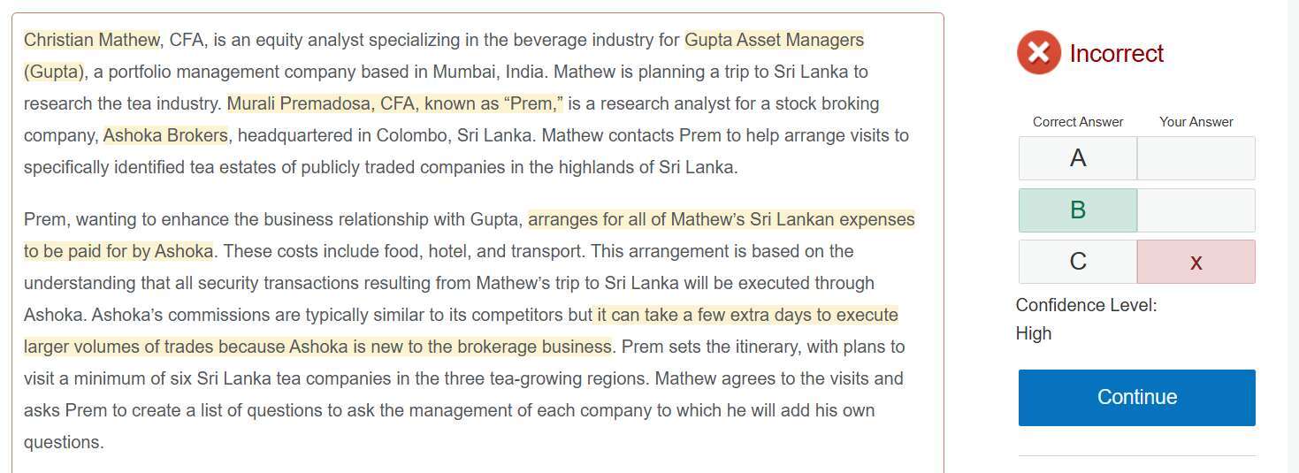Click the highlighted "Gupta Asset Managers" text
This screenshot has height=473, width=1299.
(x=774, y=40)
